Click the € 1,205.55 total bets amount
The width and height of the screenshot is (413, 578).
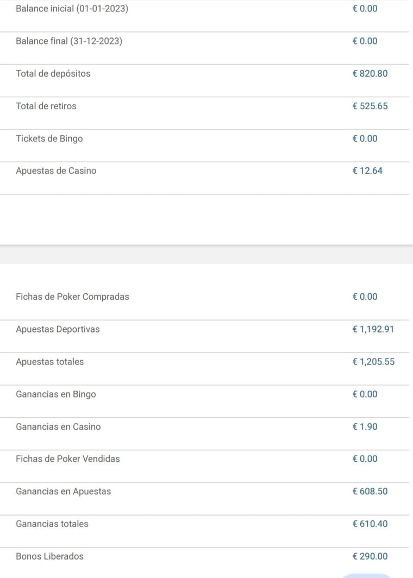point(373,362)
